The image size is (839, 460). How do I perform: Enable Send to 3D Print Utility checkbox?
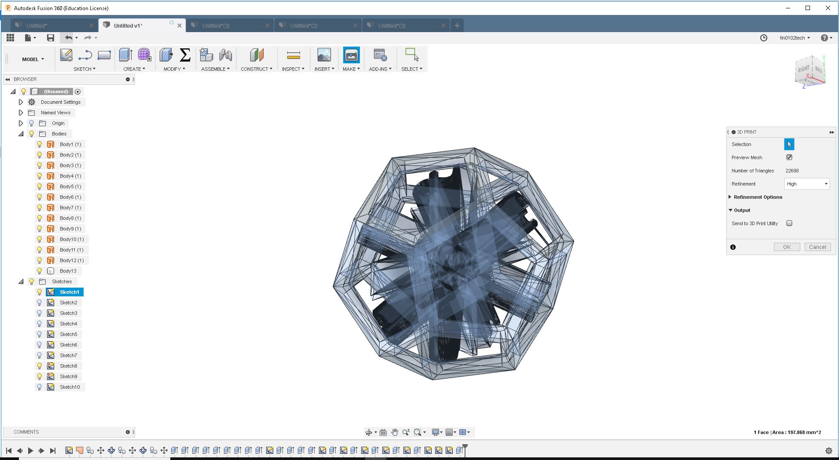click(x=789, y=223)
